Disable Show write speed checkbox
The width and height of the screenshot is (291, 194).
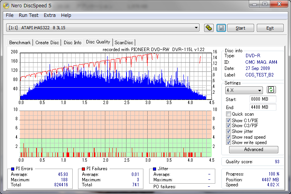click(229, 143)
